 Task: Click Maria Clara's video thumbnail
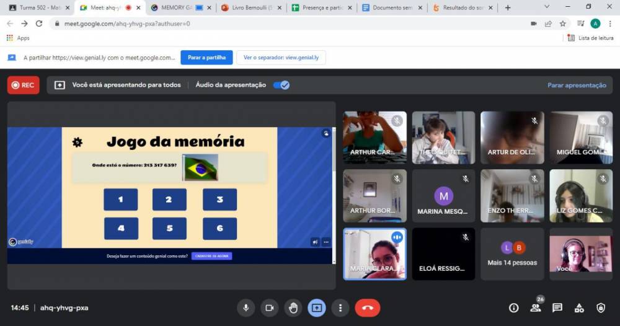[x=374, y=254]
